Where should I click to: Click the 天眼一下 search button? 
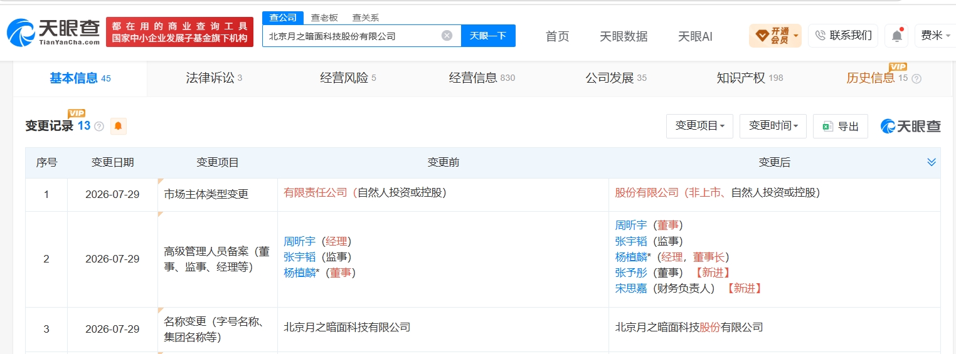(x=488, y=36)
